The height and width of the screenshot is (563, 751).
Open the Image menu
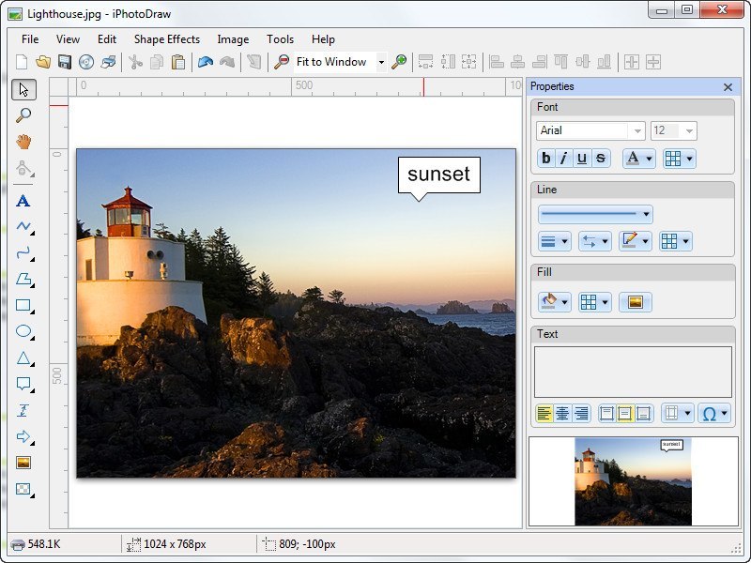point(232,39)
